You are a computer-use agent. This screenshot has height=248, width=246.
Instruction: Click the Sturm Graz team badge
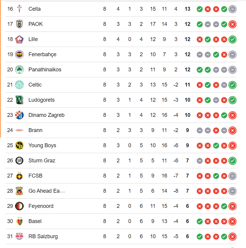[19, 161]
